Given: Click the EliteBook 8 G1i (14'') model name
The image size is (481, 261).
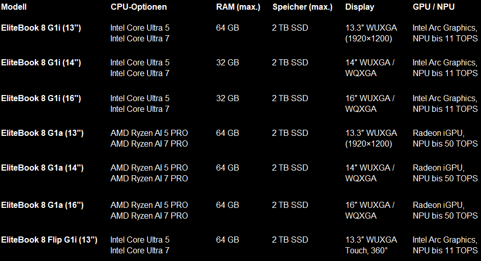Looking at the screenshot, I should (x=41, y=62).
